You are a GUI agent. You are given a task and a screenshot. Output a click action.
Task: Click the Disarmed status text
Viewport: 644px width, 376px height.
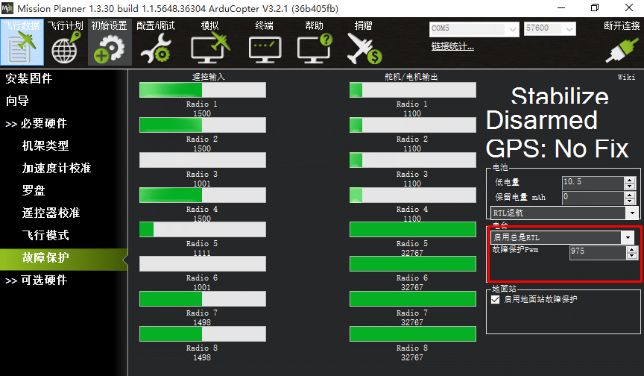coord(542,120)
